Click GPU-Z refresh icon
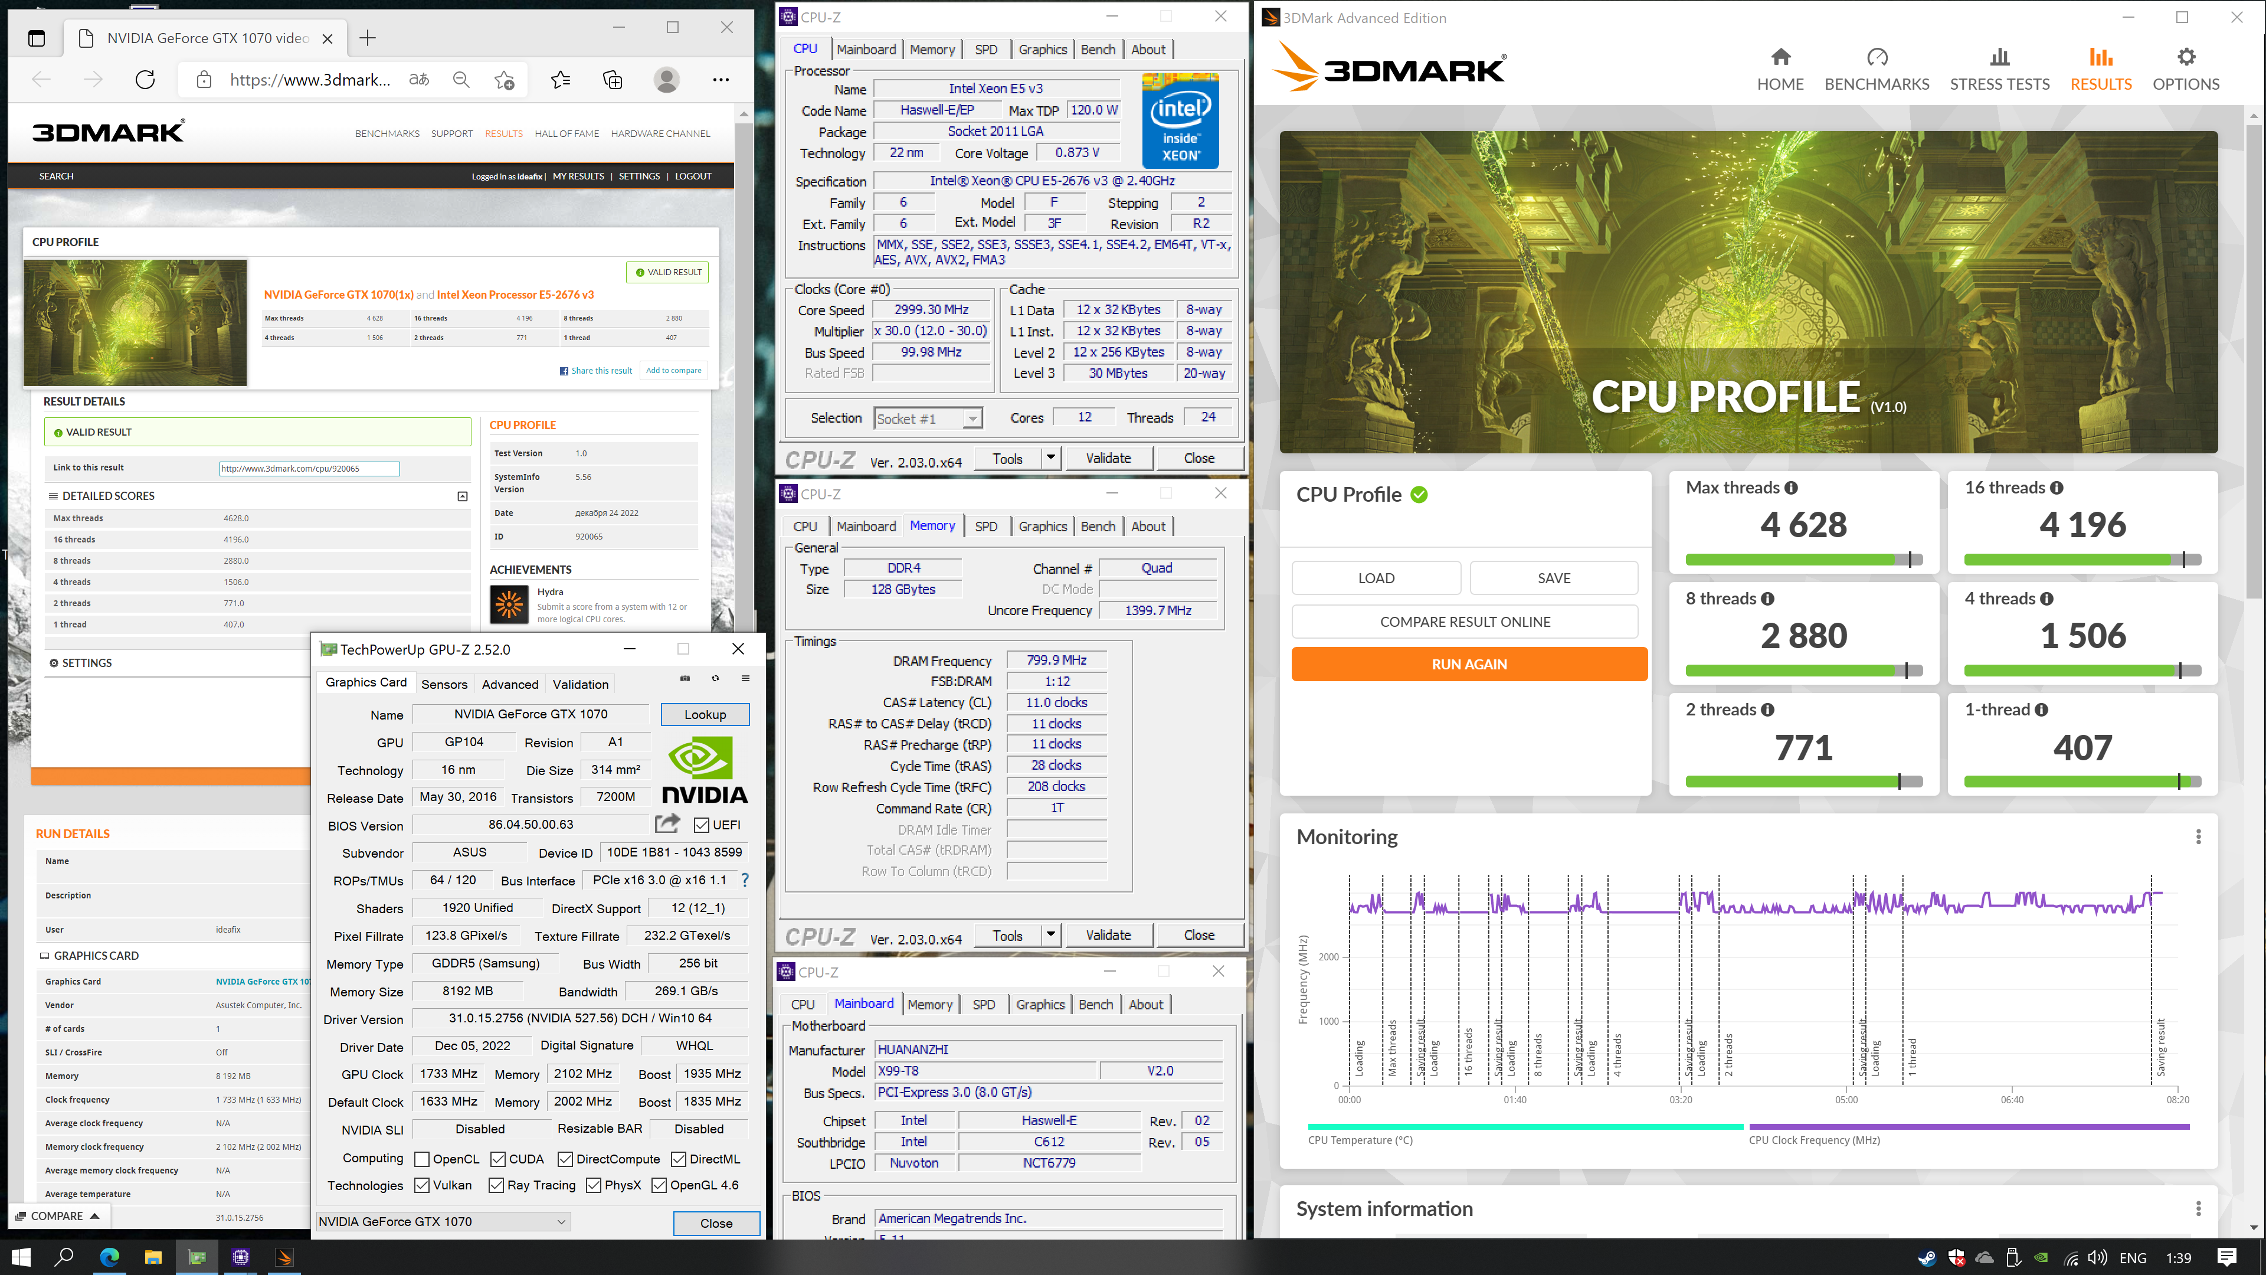2266x1275 pixels. pos(715,678)
